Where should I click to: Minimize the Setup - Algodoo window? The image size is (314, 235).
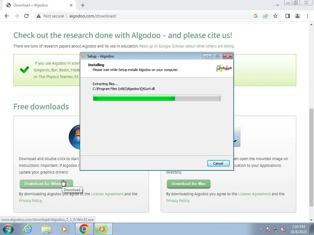(x=207, y=56)
